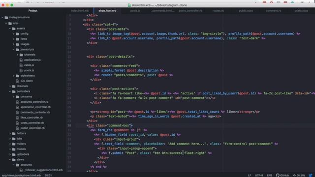
Task: Expand the concerns folder
Action: (14, 96)
